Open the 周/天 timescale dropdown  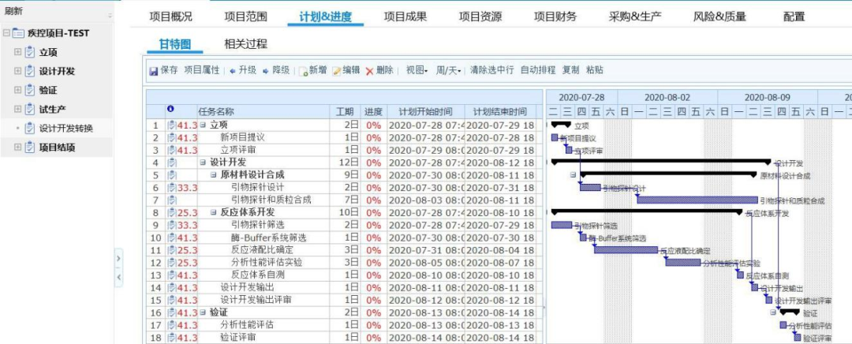449,70
